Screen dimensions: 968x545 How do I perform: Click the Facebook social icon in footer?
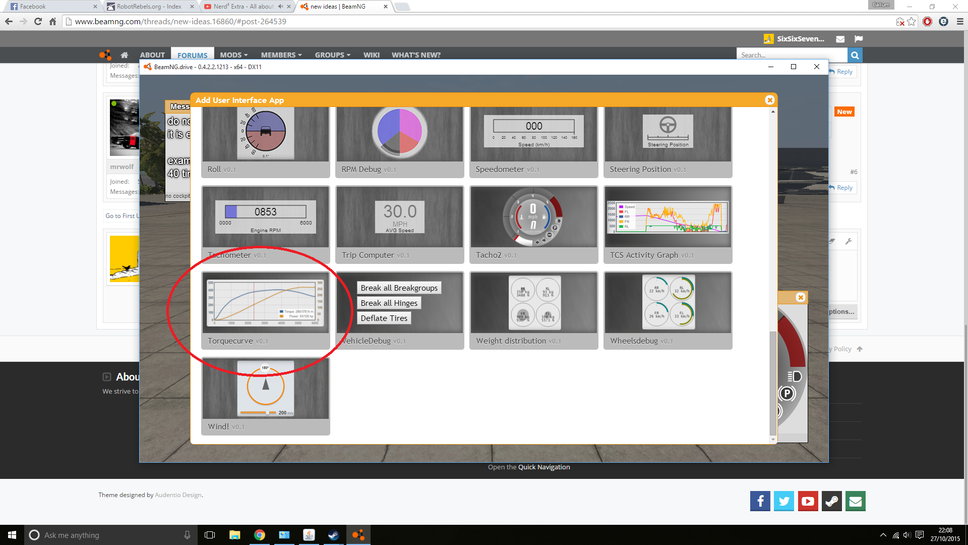[x=760, y=501]
